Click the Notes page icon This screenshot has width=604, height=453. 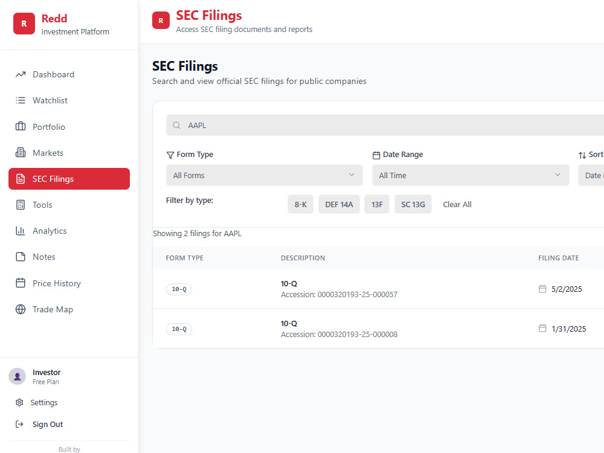click(x=21, y=257)
